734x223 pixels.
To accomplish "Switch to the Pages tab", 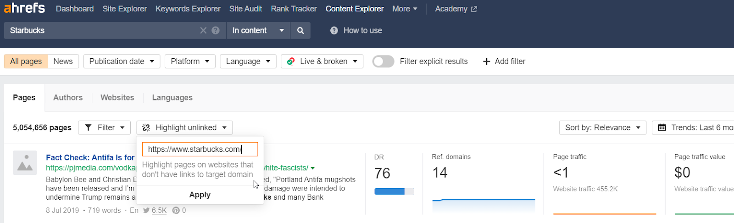I will 24,97.
